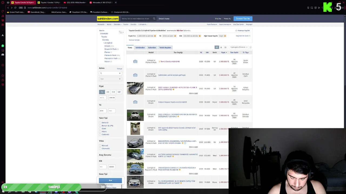Viewport: 346px width, 194px height.
Task: Open the Temiz Corolla Hybrid HB listing
Action: (170, 61)
